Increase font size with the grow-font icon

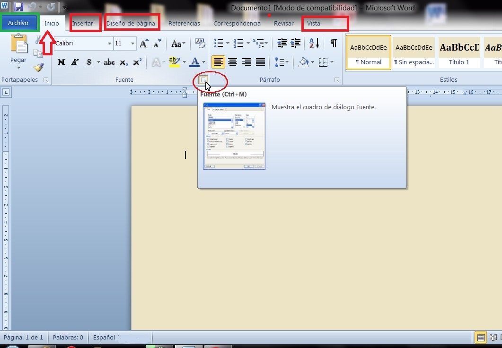[x=144, y=43]
